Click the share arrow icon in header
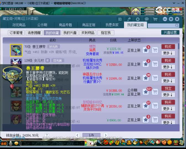 tap(129, 19)
